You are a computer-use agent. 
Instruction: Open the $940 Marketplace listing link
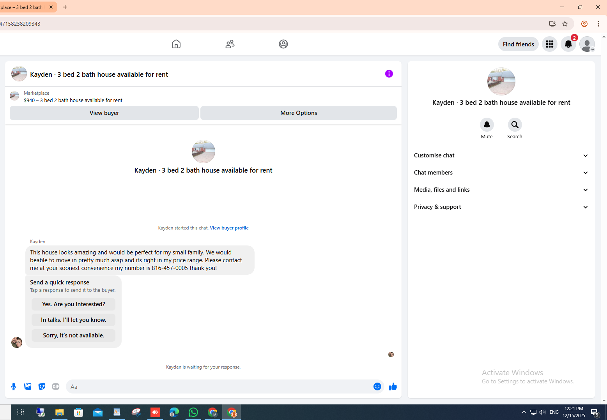pyautogui.click(x=73, y=100)
